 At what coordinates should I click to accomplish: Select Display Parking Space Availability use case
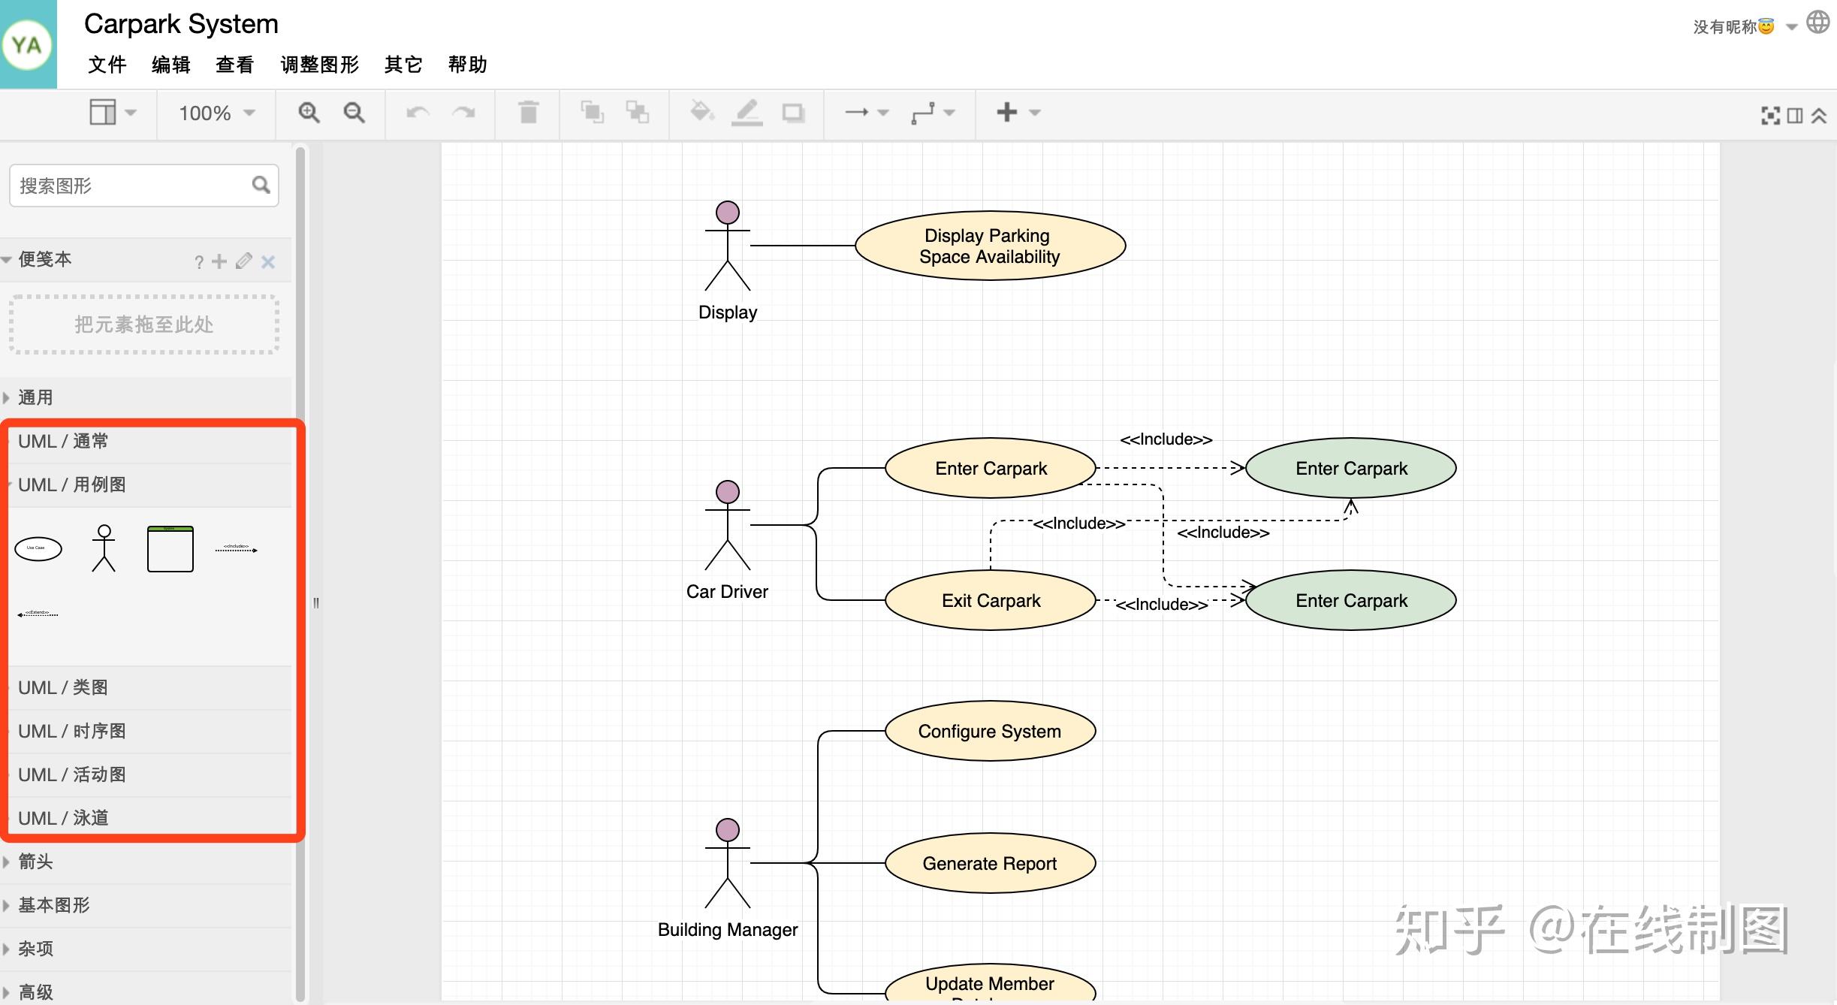[990, 246]
